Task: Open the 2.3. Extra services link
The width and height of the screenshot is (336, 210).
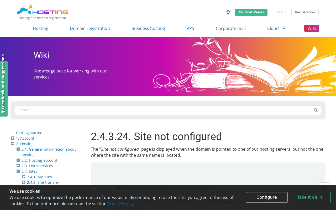Action: pos(37,166)
